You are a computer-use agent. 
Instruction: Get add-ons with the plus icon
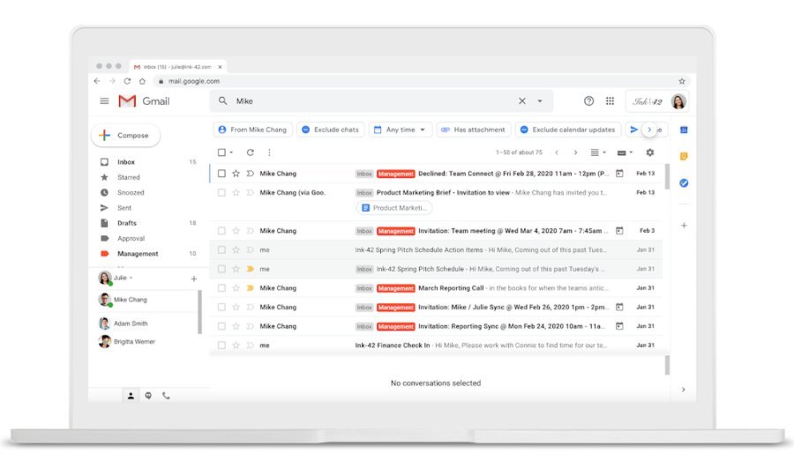pos(684,226)
